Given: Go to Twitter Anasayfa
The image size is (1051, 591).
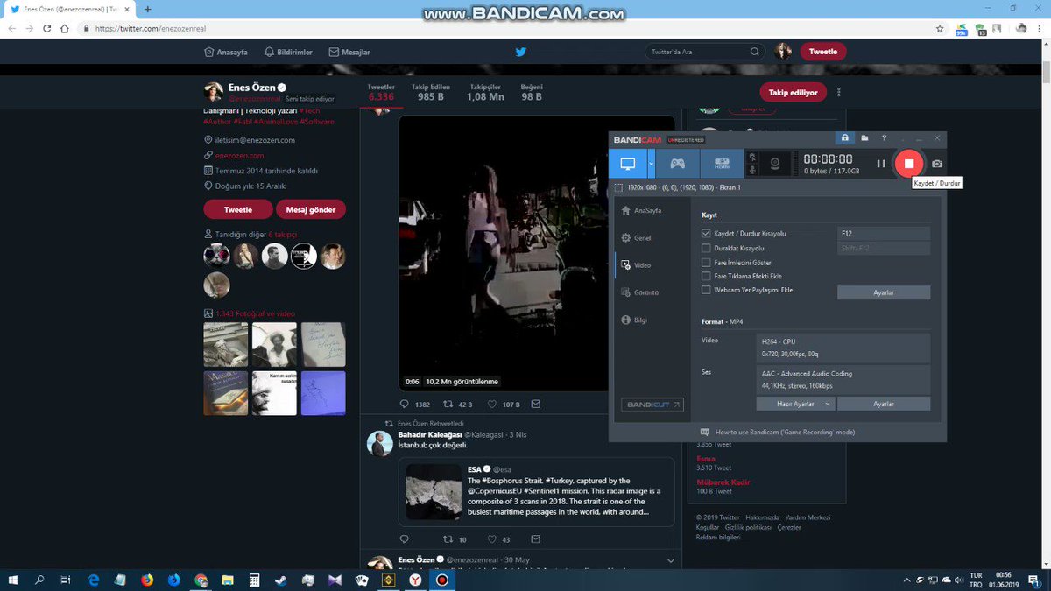Looking at the screenshot, I should (x=225, y=52).
